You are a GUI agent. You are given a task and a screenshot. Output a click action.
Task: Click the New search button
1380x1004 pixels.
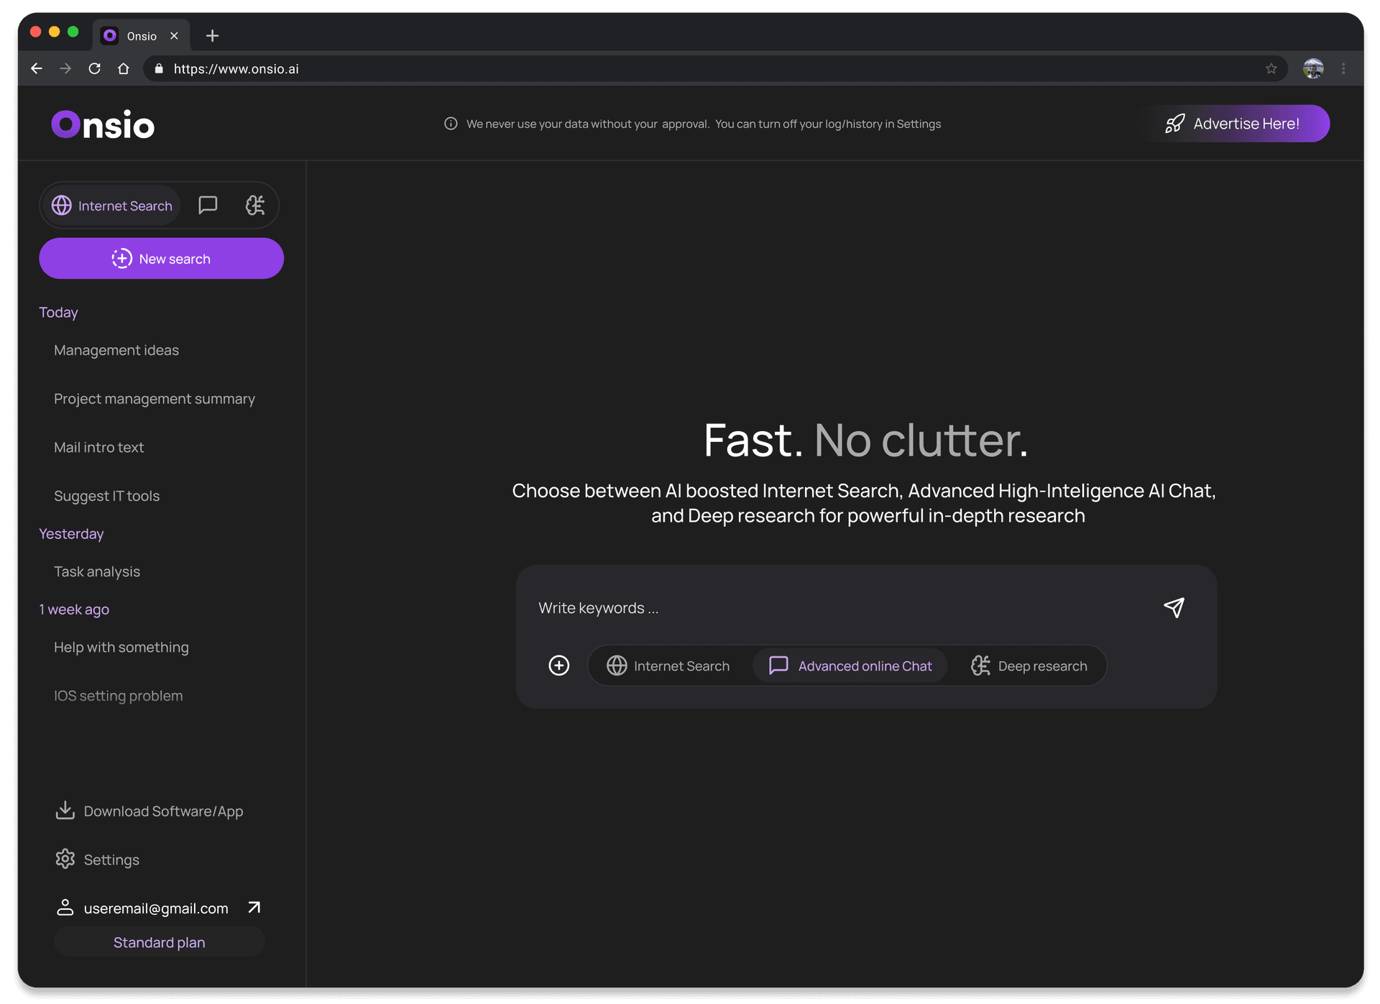pos(161,259)
